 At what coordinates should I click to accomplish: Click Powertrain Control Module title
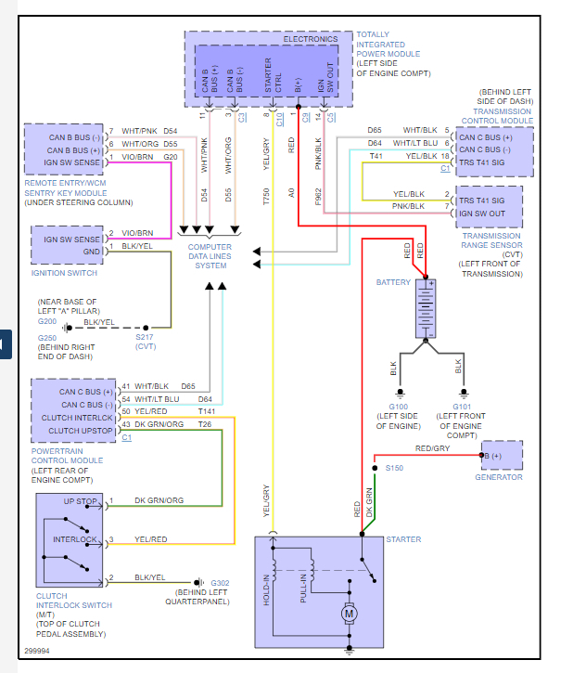tap(67, 456)
